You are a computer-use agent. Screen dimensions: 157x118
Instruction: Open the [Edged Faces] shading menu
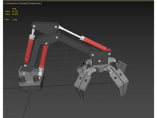pos(36,4)
